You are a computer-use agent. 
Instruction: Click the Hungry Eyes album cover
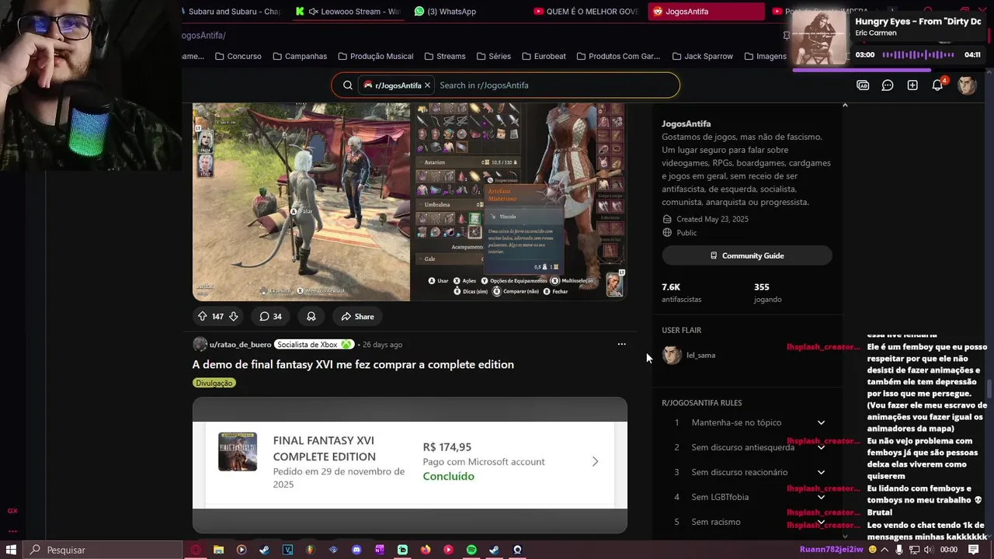[819, 37]
